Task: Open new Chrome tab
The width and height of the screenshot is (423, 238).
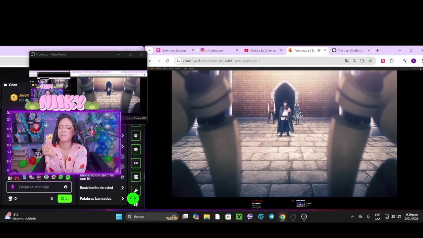Action: click(x=377, y=51)
